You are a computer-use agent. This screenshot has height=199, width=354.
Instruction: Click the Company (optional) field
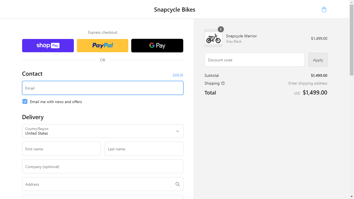tap(103, 166)
